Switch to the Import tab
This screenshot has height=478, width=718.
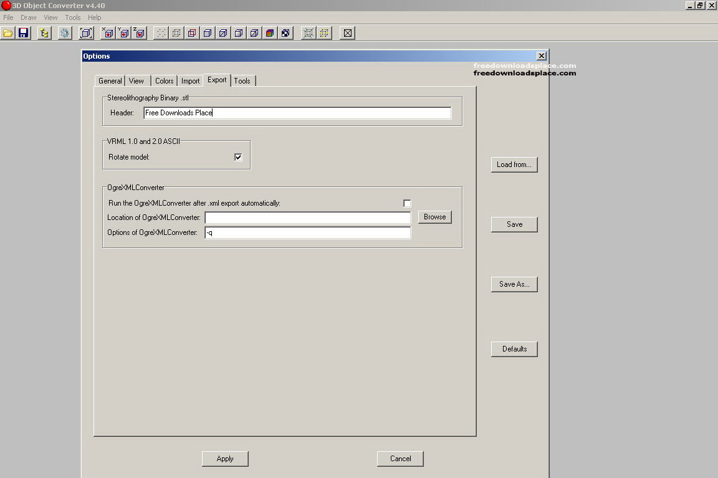[190, 81]
